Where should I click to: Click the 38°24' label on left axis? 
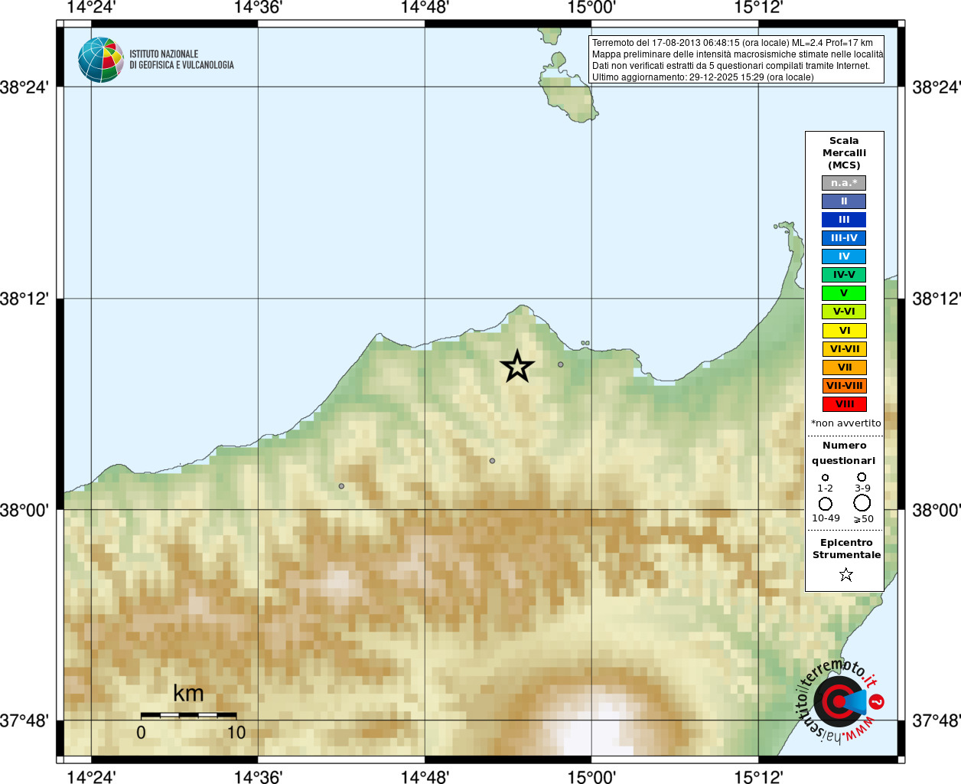tap(24, 87)
